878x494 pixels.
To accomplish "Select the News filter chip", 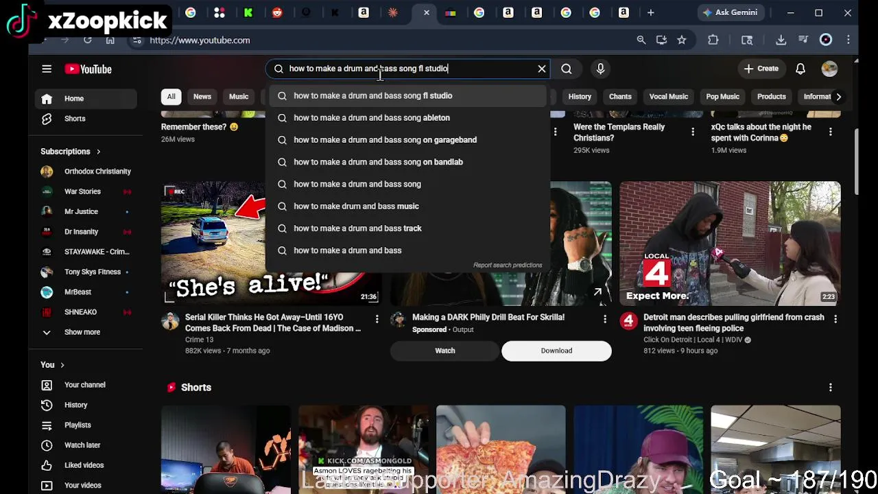I will coord(202,97).
